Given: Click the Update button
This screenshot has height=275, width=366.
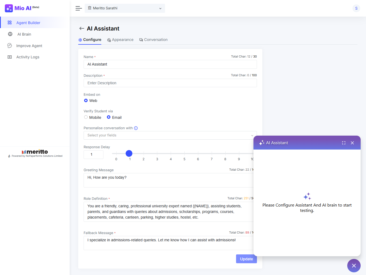Looking at the screenshot, I should (246, 259).
